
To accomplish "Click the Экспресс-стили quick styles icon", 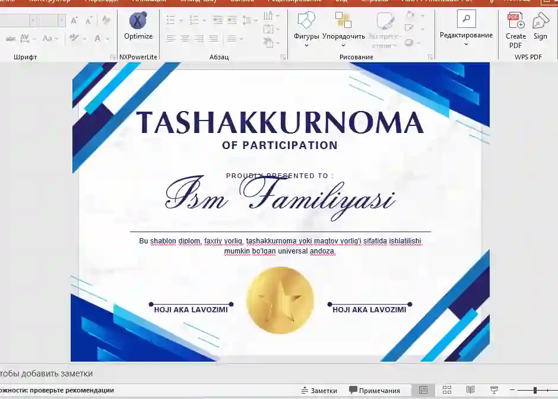I will click(x=385, y=21).
